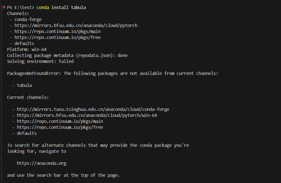Open the tsinghua conda-forge mirror URL
The height and width of the screenshot is (183, 281).
[x=93, y=109]
